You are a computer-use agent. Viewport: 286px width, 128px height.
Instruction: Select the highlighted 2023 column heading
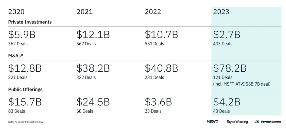221,12
